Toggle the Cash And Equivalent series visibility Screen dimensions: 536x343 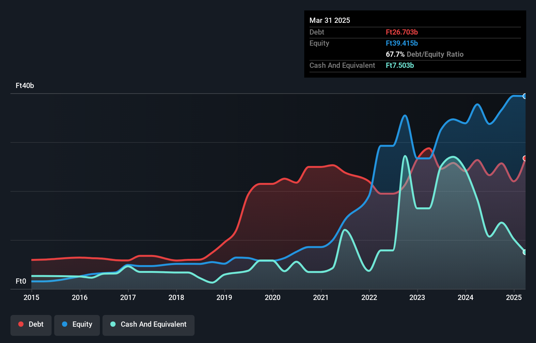click(149, 325)
